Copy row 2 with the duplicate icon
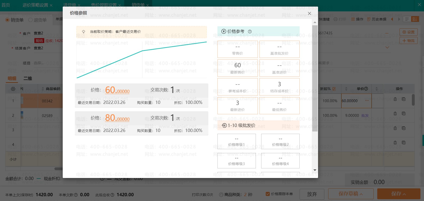This screenshot has width=424, height=201. tap(404, 114)
